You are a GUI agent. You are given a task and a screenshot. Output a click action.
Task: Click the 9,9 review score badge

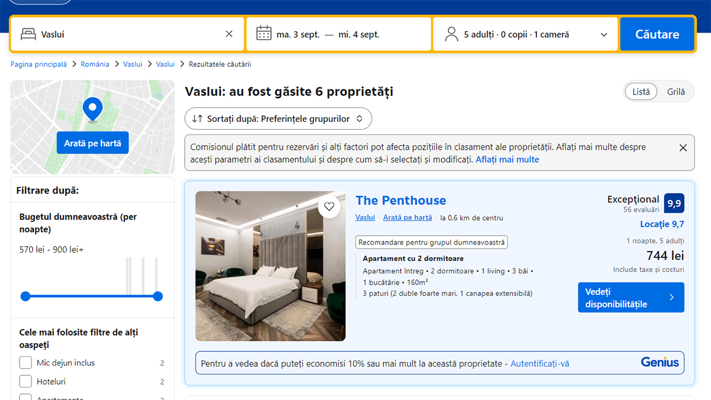click(x=674, y=204)
